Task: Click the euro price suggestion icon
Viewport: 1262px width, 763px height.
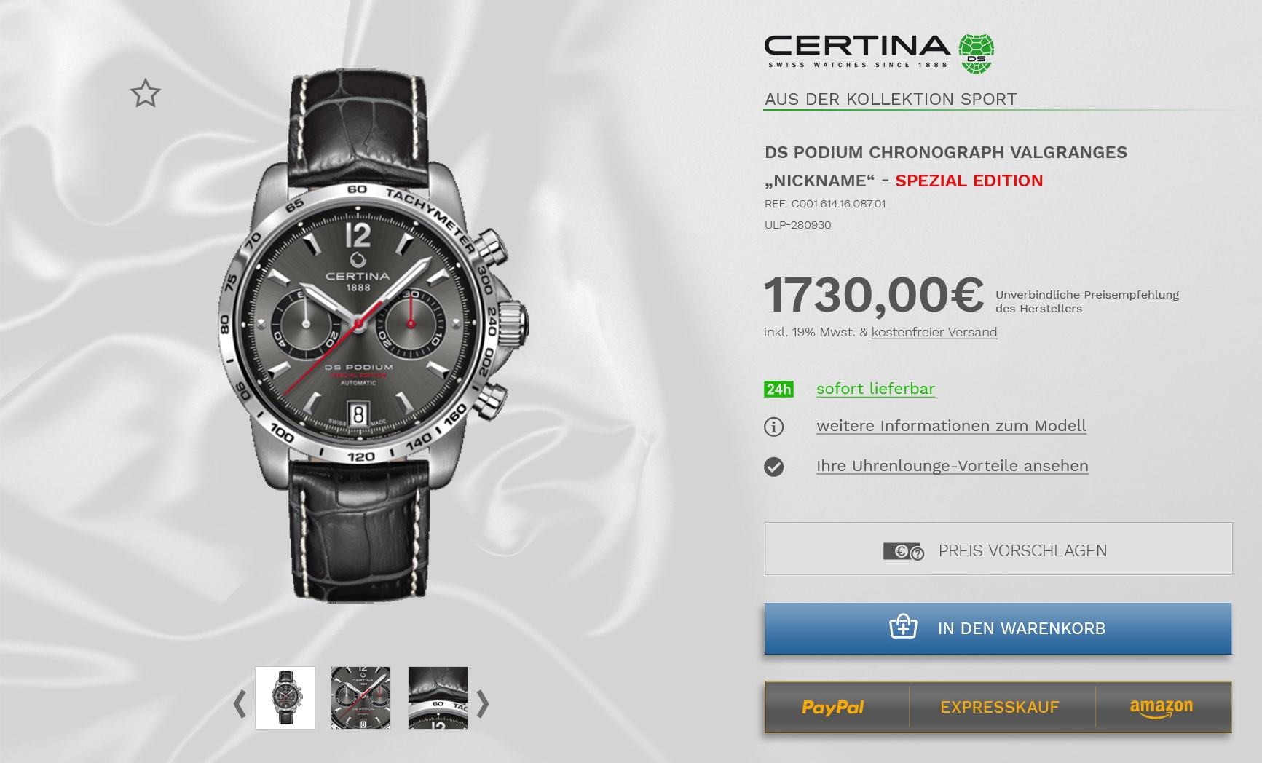Action: 903,552
